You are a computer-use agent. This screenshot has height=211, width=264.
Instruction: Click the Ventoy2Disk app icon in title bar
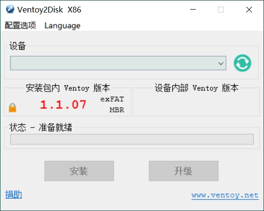(10, 9)
